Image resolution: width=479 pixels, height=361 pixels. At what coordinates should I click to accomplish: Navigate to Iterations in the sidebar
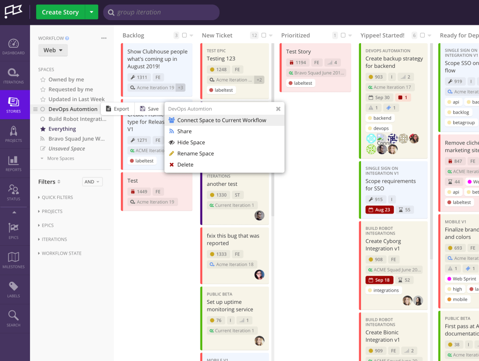tap(14, 75)
